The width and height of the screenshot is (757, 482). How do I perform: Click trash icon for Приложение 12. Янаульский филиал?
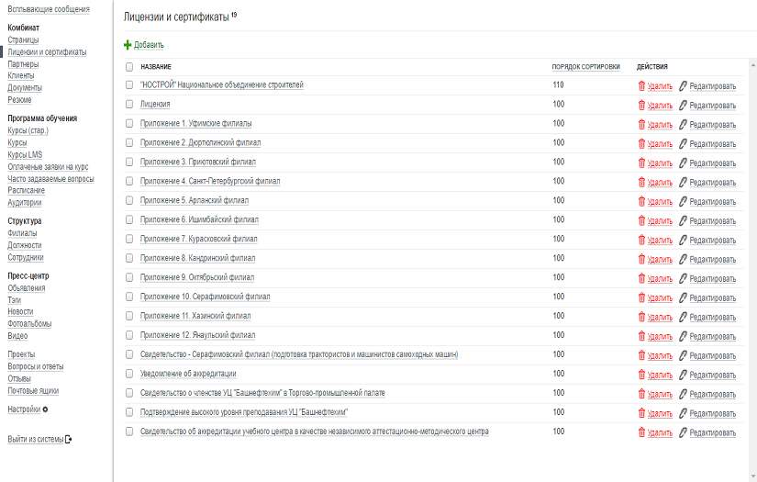641,335
